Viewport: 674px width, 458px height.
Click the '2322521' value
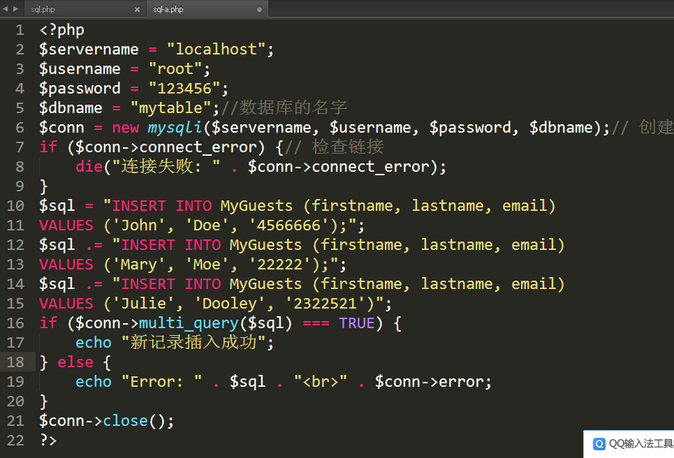[325, 304]
